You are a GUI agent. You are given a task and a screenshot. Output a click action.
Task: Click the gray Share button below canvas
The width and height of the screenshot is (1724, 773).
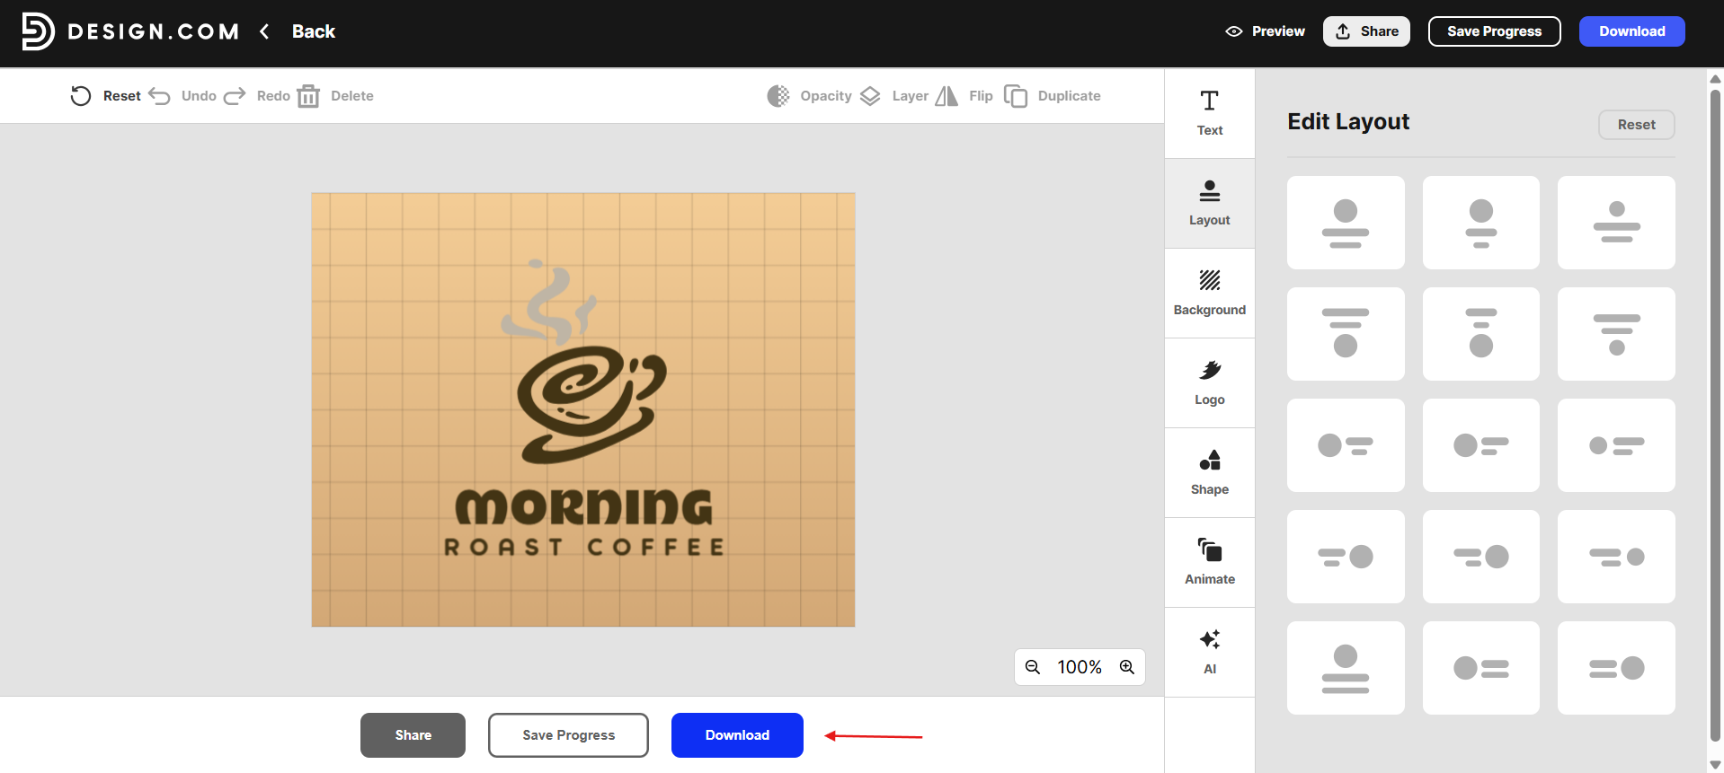coord(413,735)
